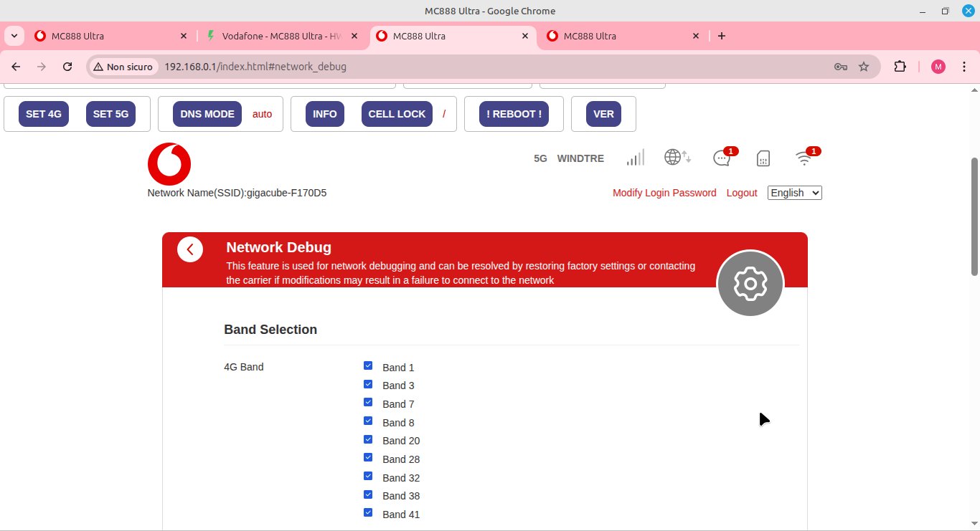980x531 pixels.
Task: Open the SMS messages icon with badge
Action: coord(722,158)
